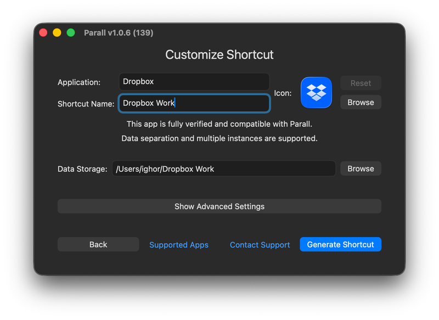This screenshot has height=320, width=439.
Task: Click the Application field showing Dropbox
Action: coord(194,81)
